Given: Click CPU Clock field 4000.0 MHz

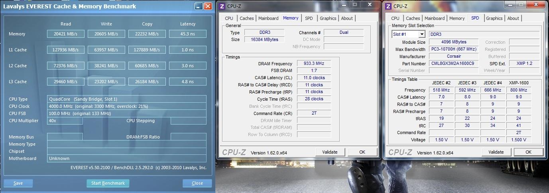Looking at the screenshot, I should 127,106.
